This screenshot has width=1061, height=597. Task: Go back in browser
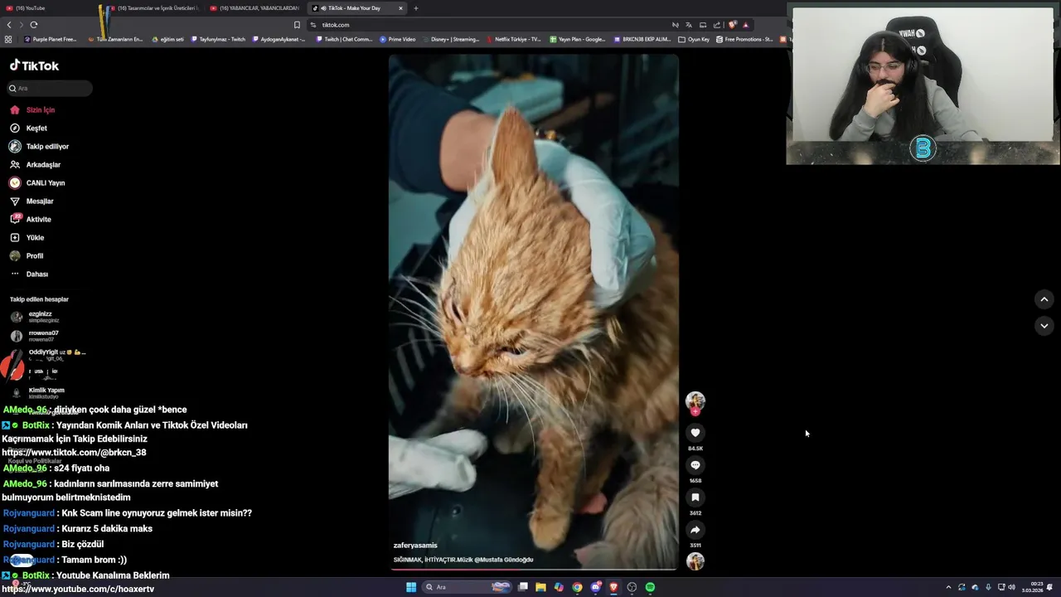[9, 25]
